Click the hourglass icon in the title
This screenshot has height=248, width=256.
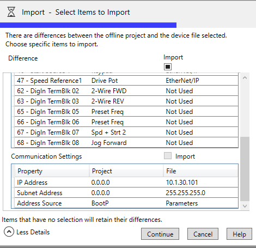click(11, 12)
